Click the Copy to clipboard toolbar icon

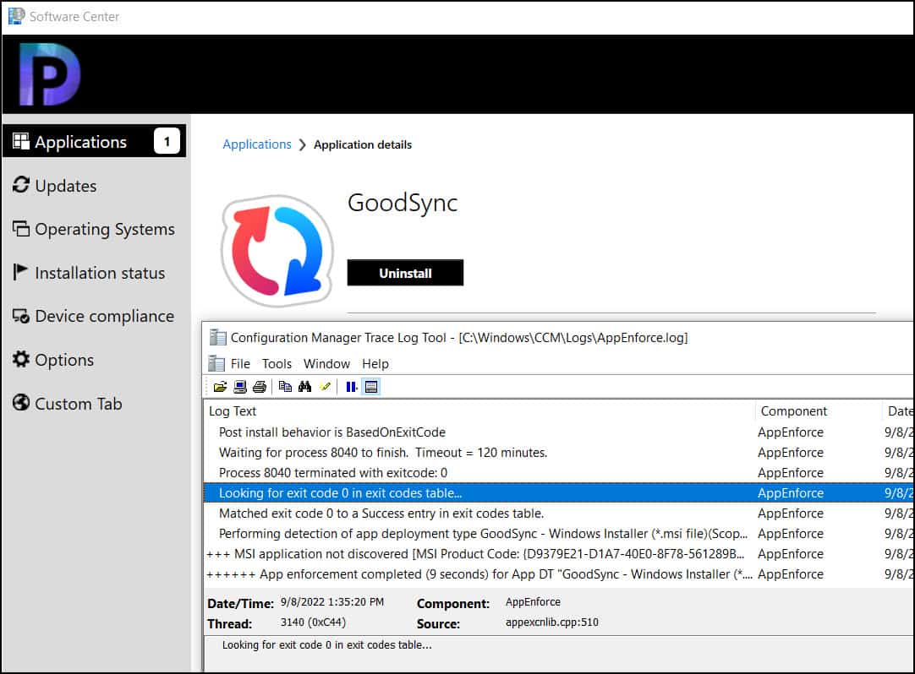285,387
